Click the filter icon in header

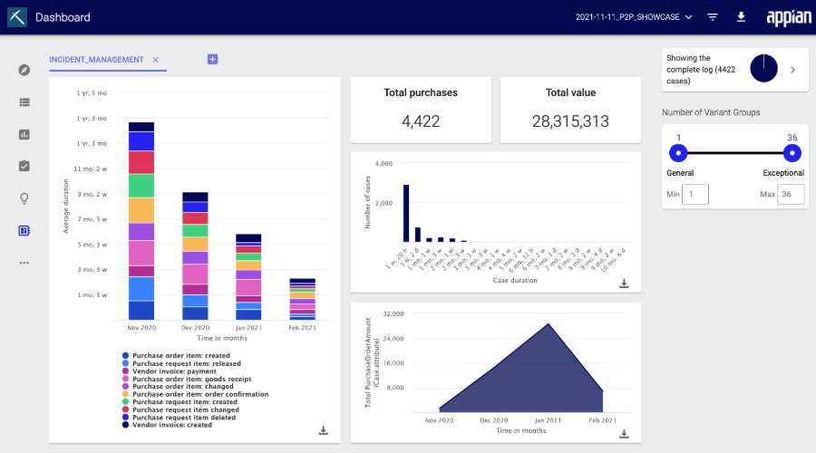[713, 17]
